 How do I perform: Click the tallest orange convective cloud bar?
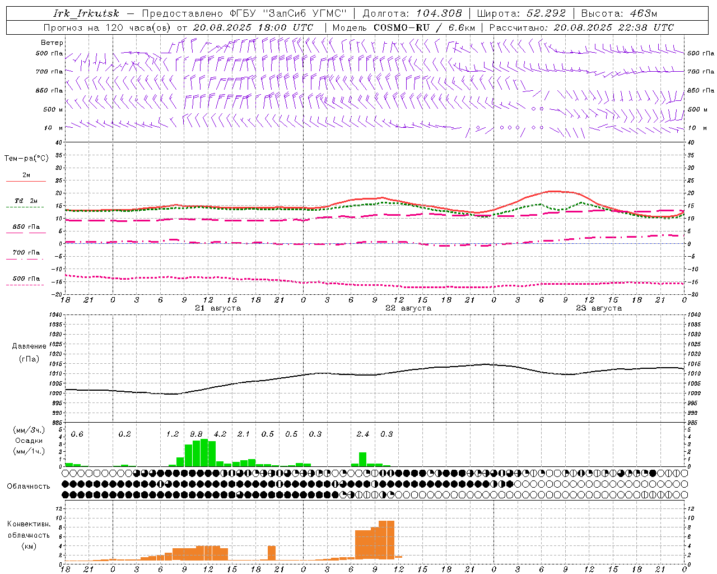point(387,540)
